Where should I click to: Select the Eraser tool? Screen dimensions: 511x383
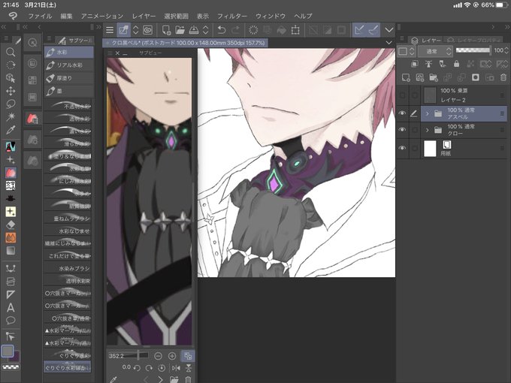(11, 225)
